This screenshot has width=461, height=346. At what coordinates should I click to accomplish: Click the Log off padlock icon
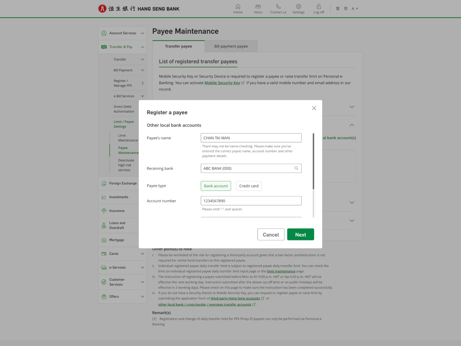point(319,7)
